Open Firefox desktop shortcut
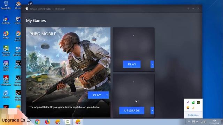Image resolution: width=223 pixels, height=125 pixels. [6, 35]
